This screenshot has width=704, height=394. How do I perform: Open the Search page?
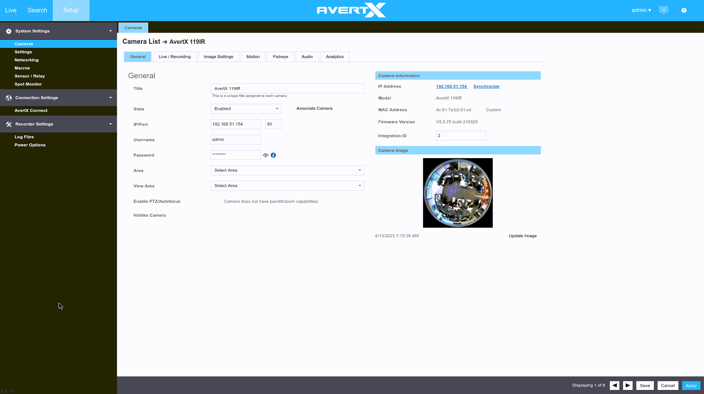click(37, 10)
